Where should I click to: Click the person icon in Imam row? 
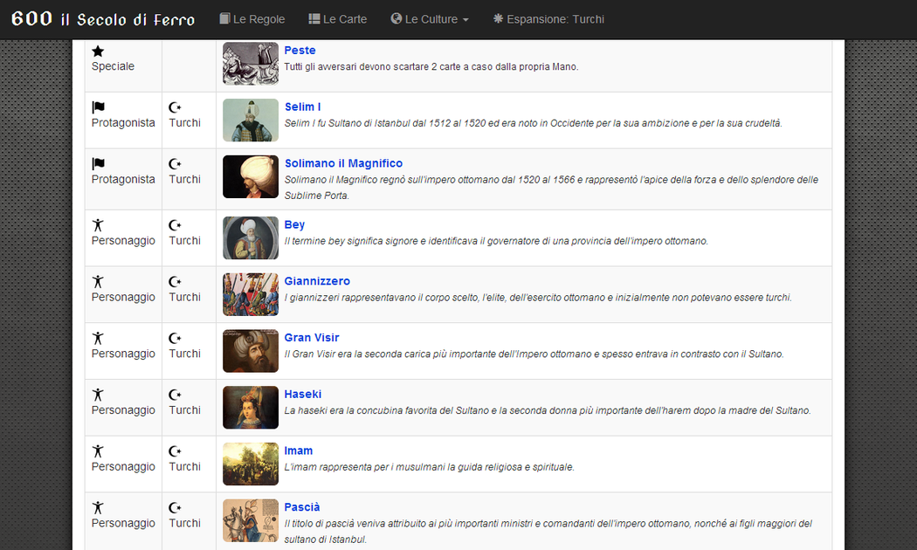tap(98, 451)
